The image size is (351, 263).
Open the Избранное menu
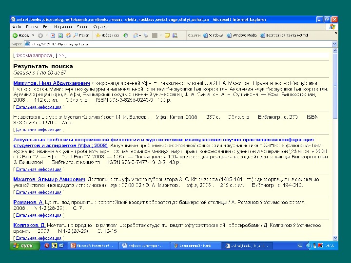(x=63, y=27)
